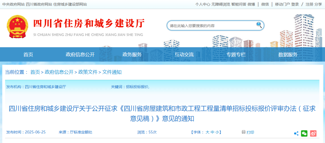Click the publish date 2025-06-25

[35, 132]
